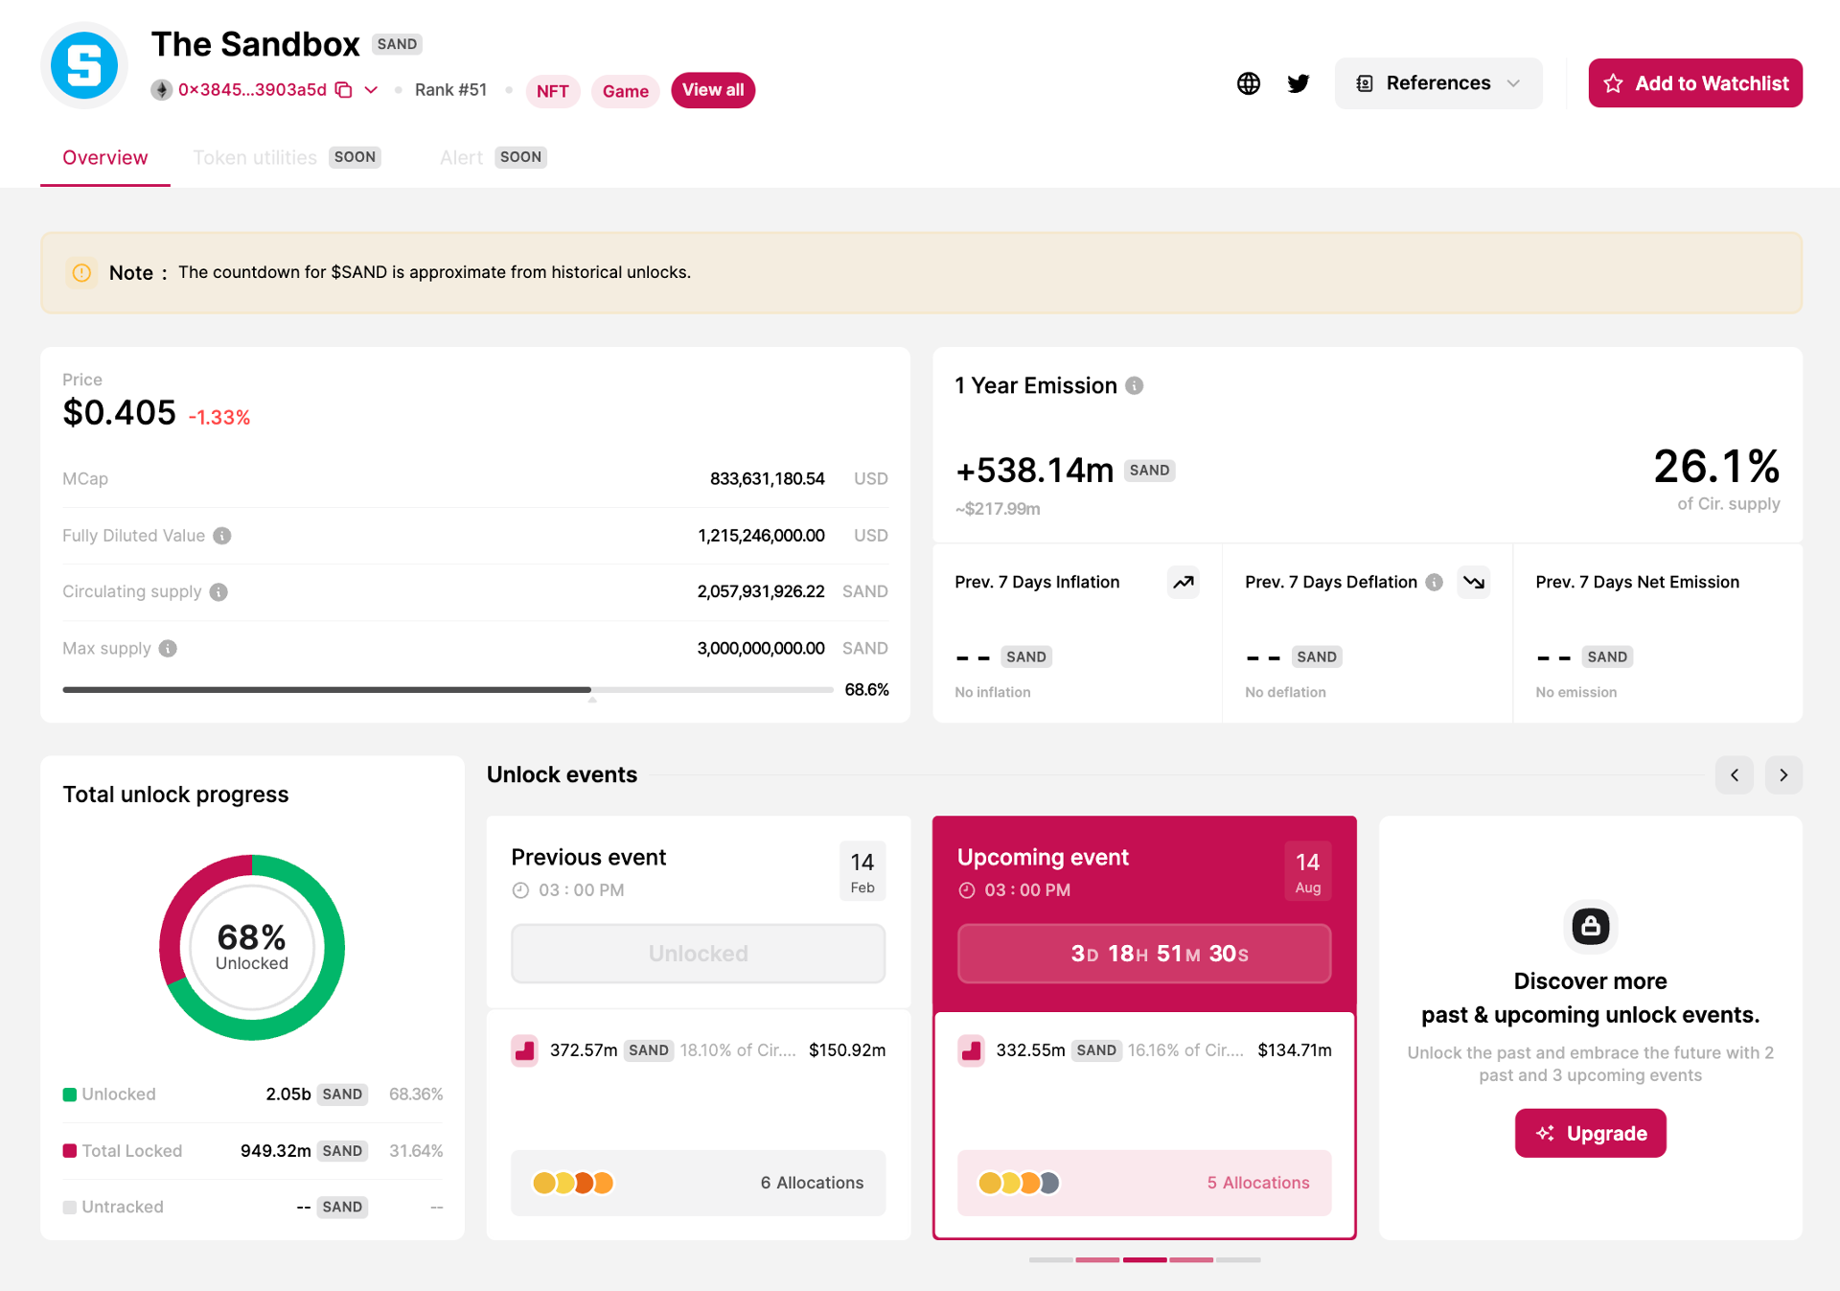Click The Sandbox logo icon
Image resolution: width=1840 pixels, height=1291 pixels.
[84, 65]
